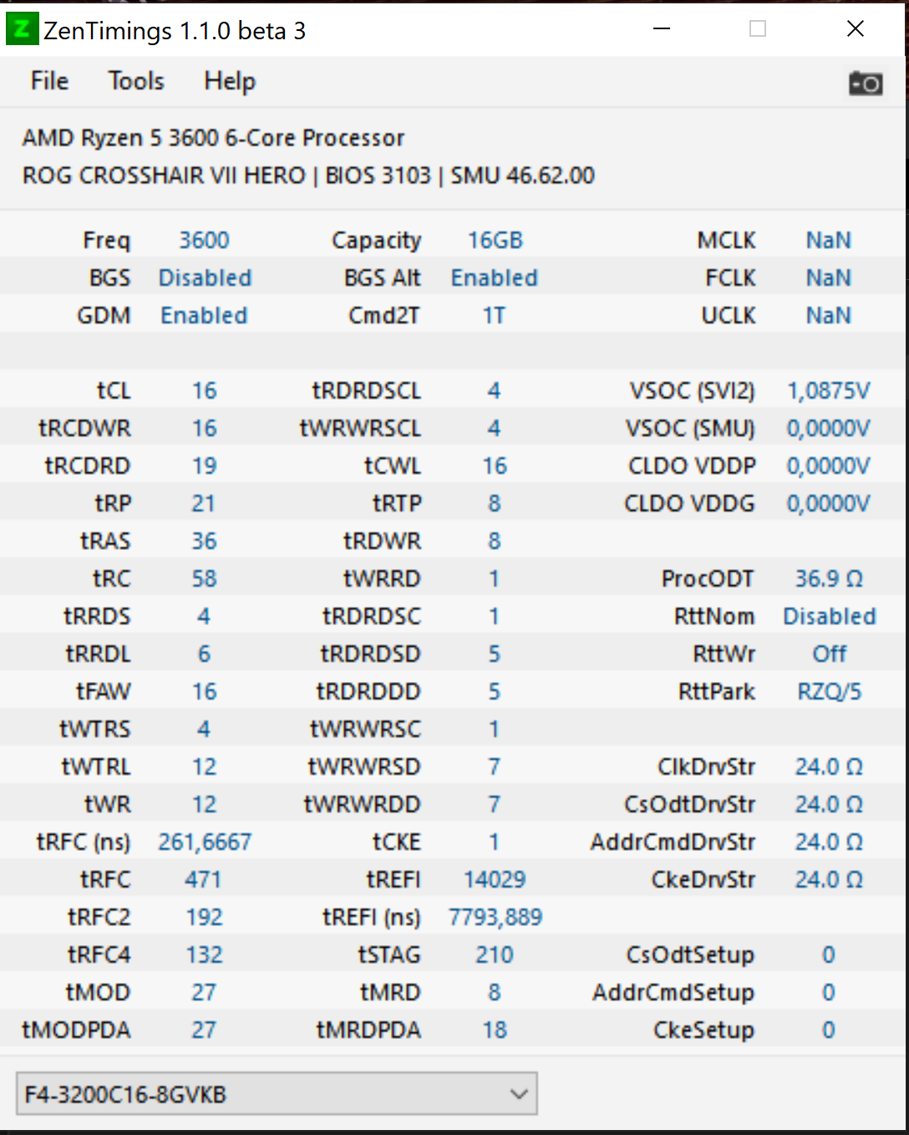Screen dimensions: 909x1135
Task: Open the Help menu
Action: pos(230,81)
